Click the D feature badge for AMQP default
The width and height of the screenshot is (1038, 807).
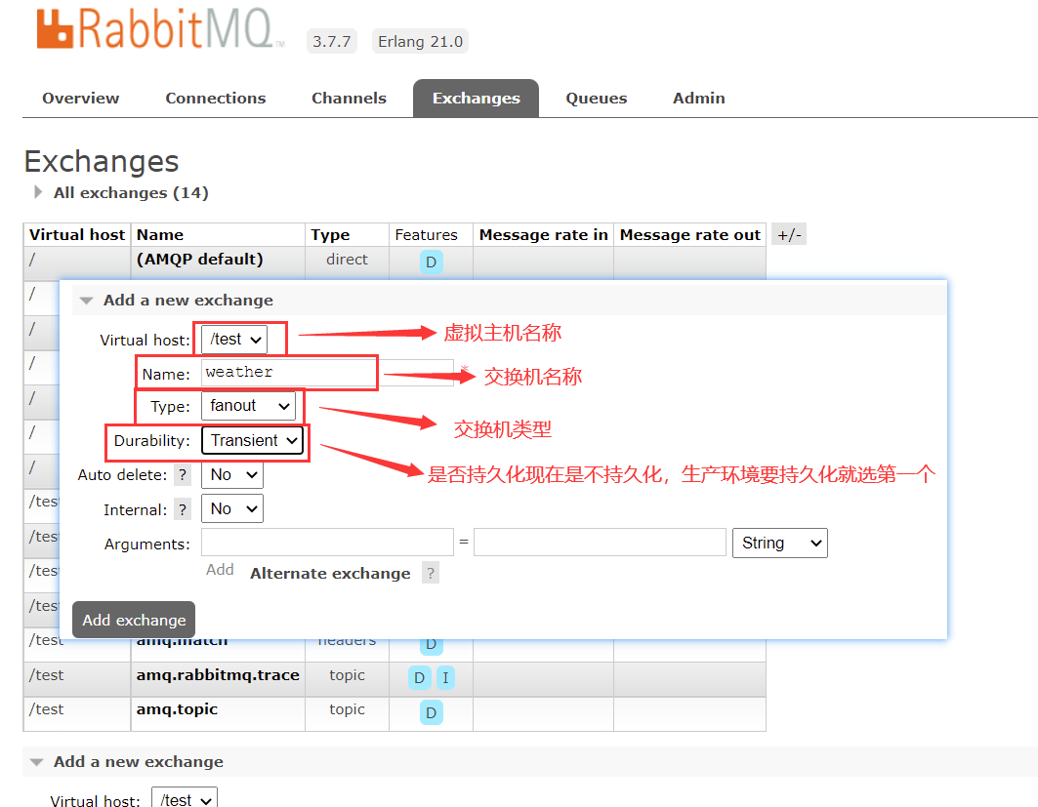[431, 262]
